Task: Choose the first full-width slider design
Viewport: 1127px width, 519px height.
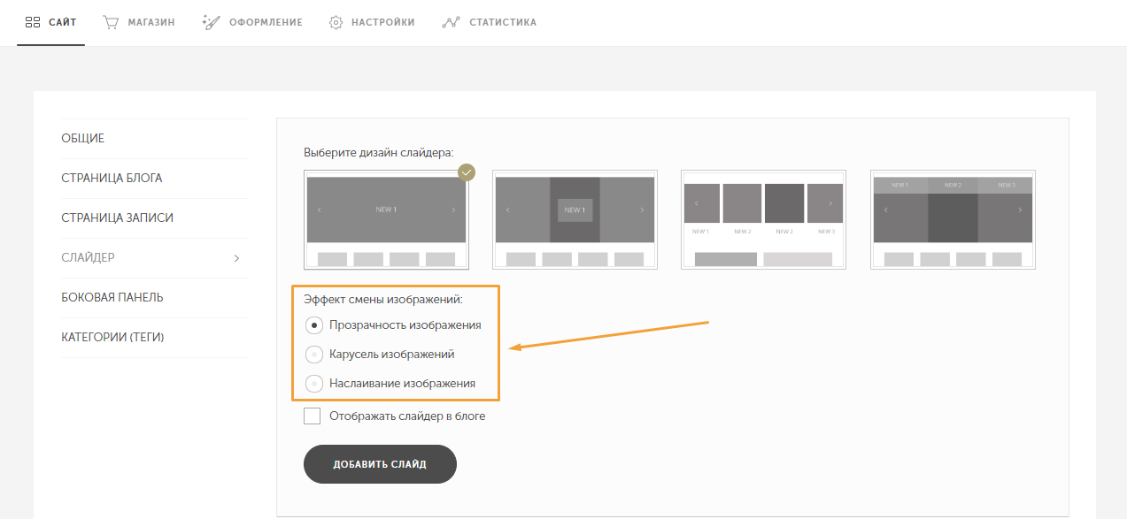Action: point(386,219)
